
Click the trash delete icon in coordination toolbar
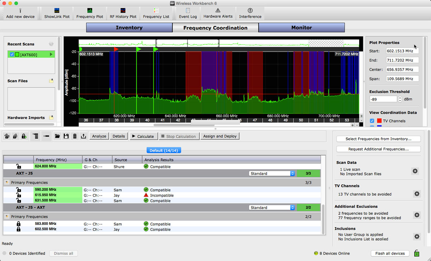75,136
